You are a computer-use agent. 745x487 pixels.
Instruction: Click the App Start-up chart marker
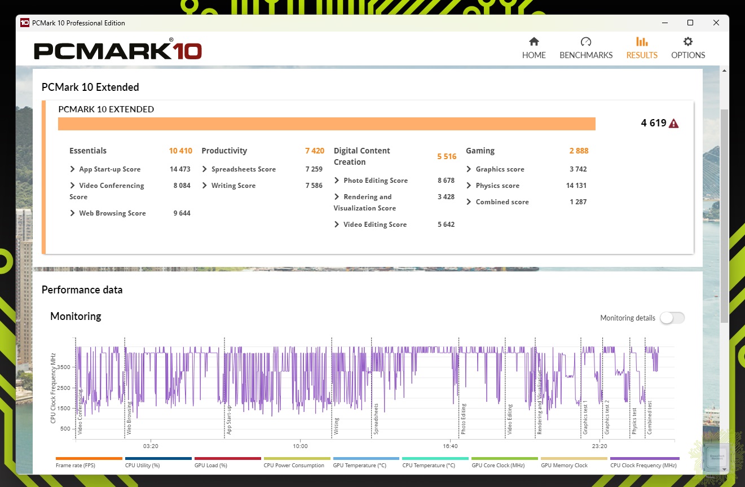(x=229, y=419)
